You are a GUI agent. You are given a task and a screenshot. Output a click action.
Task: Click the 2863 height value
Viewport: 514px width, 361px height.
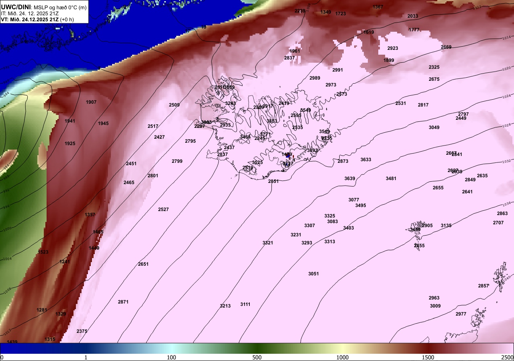point(502,213)
